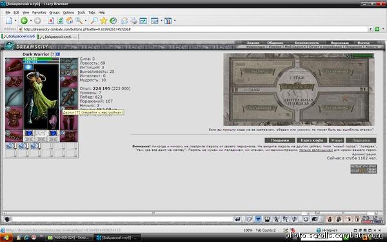Viewport: 387px width, 242px height.
Task: Toggle the blue filter icon in chat bar
Action: pyautogui.click(x=258, y=219)
